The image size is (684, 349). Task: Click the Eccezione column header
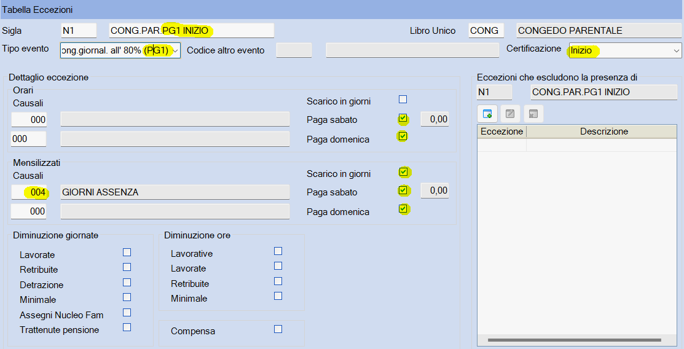pos(501,131)
